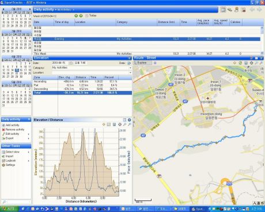Select the daily activity view icon in top toolbar
This screenshot has width=265, height=212.
223,10
